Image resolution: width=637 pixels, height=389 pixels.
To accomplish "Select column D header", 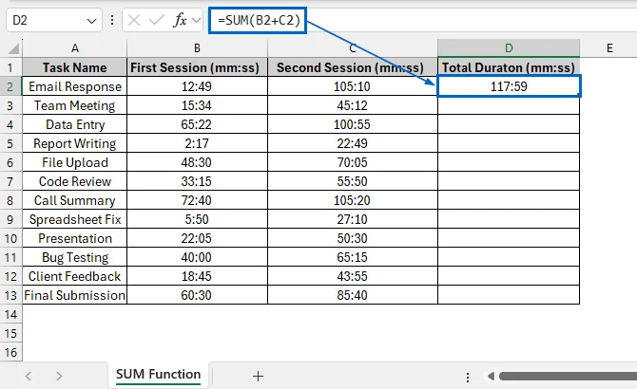I will point(509,48).
